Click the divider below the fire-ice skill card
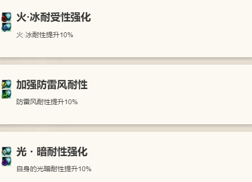Image resolution: width=252 pixels, height=182 pixels. coord(126,61)
